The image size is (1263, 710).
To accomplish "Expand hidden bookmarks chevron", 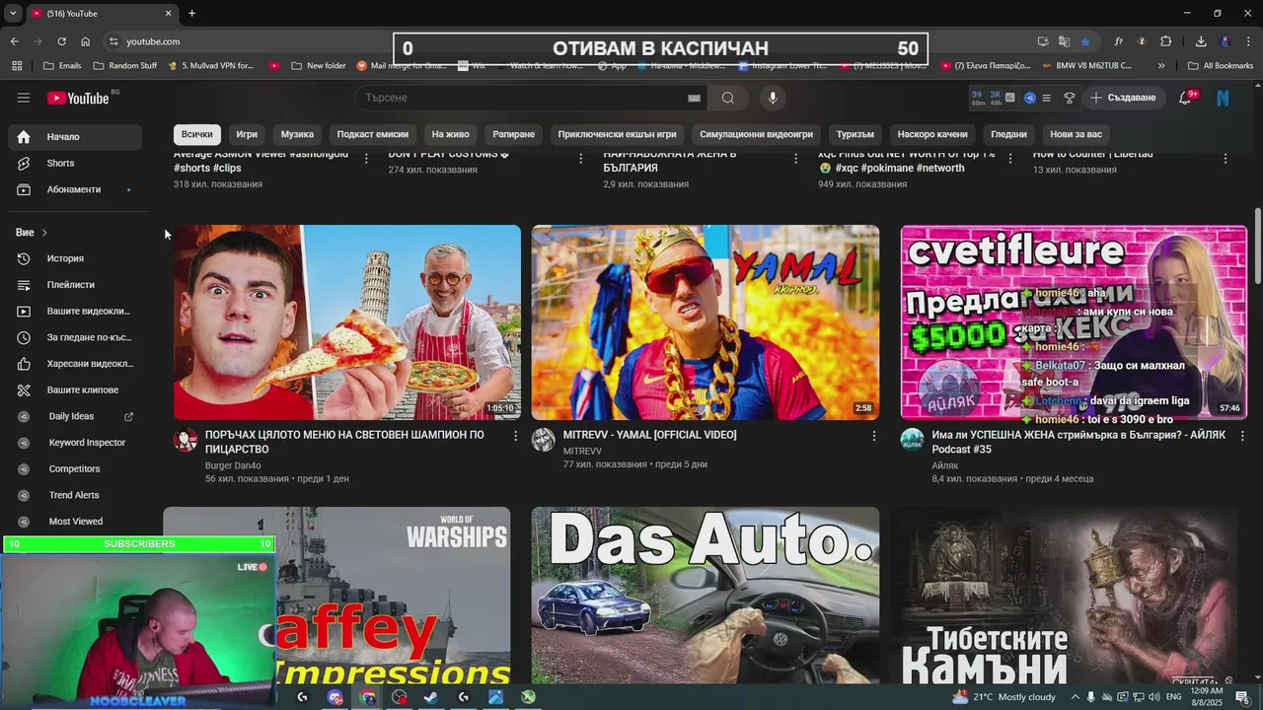I will (x=1161, y=66).
